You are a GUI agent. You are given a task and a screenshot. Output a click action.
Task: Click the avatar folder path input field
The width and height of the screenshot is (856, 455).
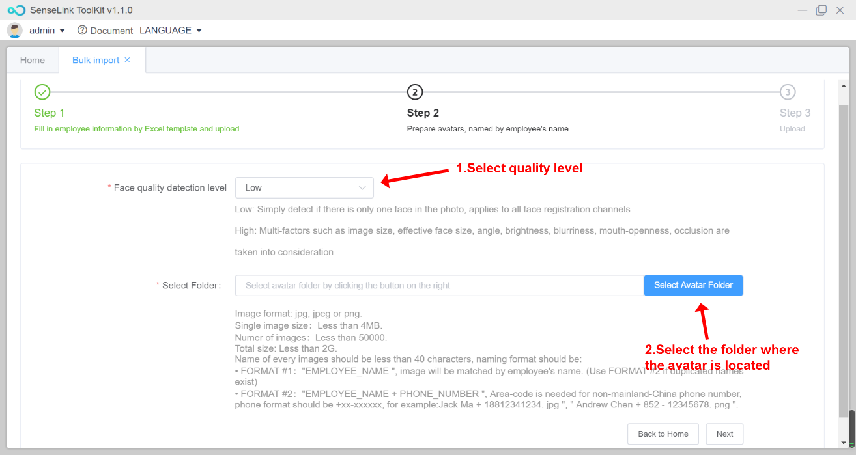(x=439, y=286)
